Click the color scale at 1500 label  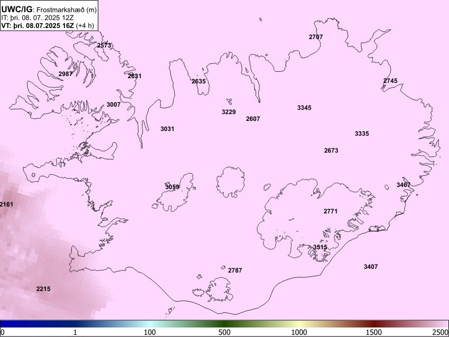tap(374, 332)
